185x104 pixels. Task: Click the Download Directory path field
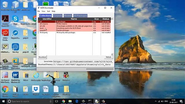(83, 64)
